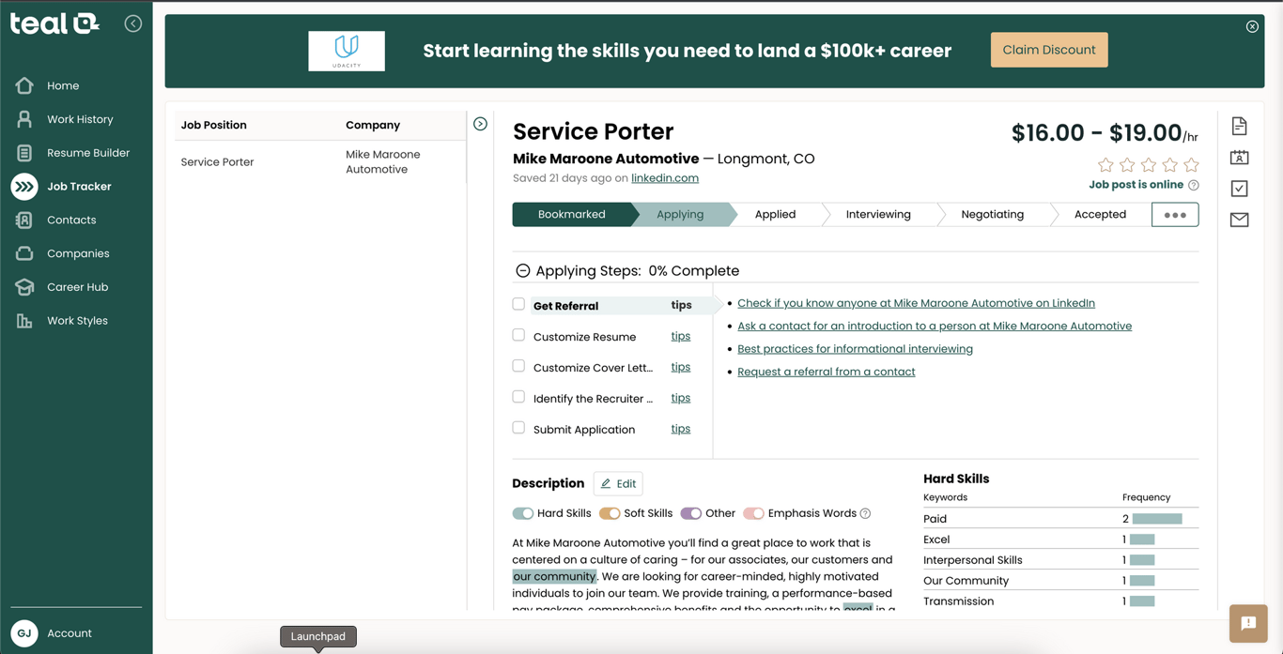1283x654 pixels.
Task: Rate job three stars
Action: coord(1149,165)
